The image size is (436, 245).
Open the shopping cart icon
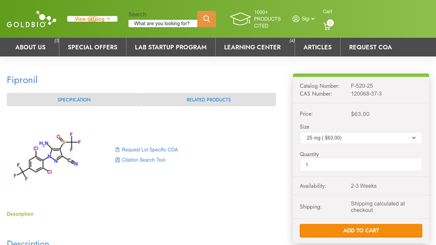(x=327, y=26)
